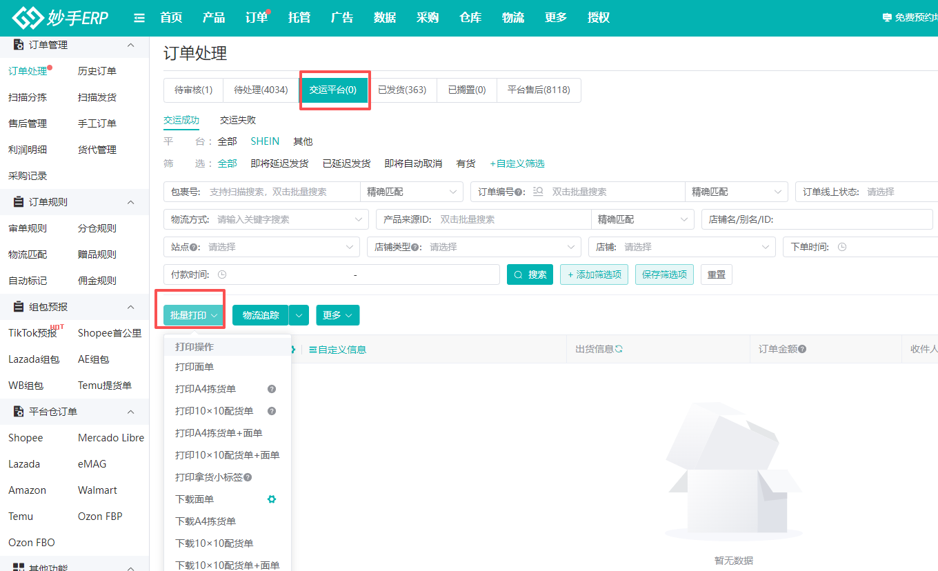938x571 pixels.
Task: Click the 搜索 button
Action: [530, 274]
